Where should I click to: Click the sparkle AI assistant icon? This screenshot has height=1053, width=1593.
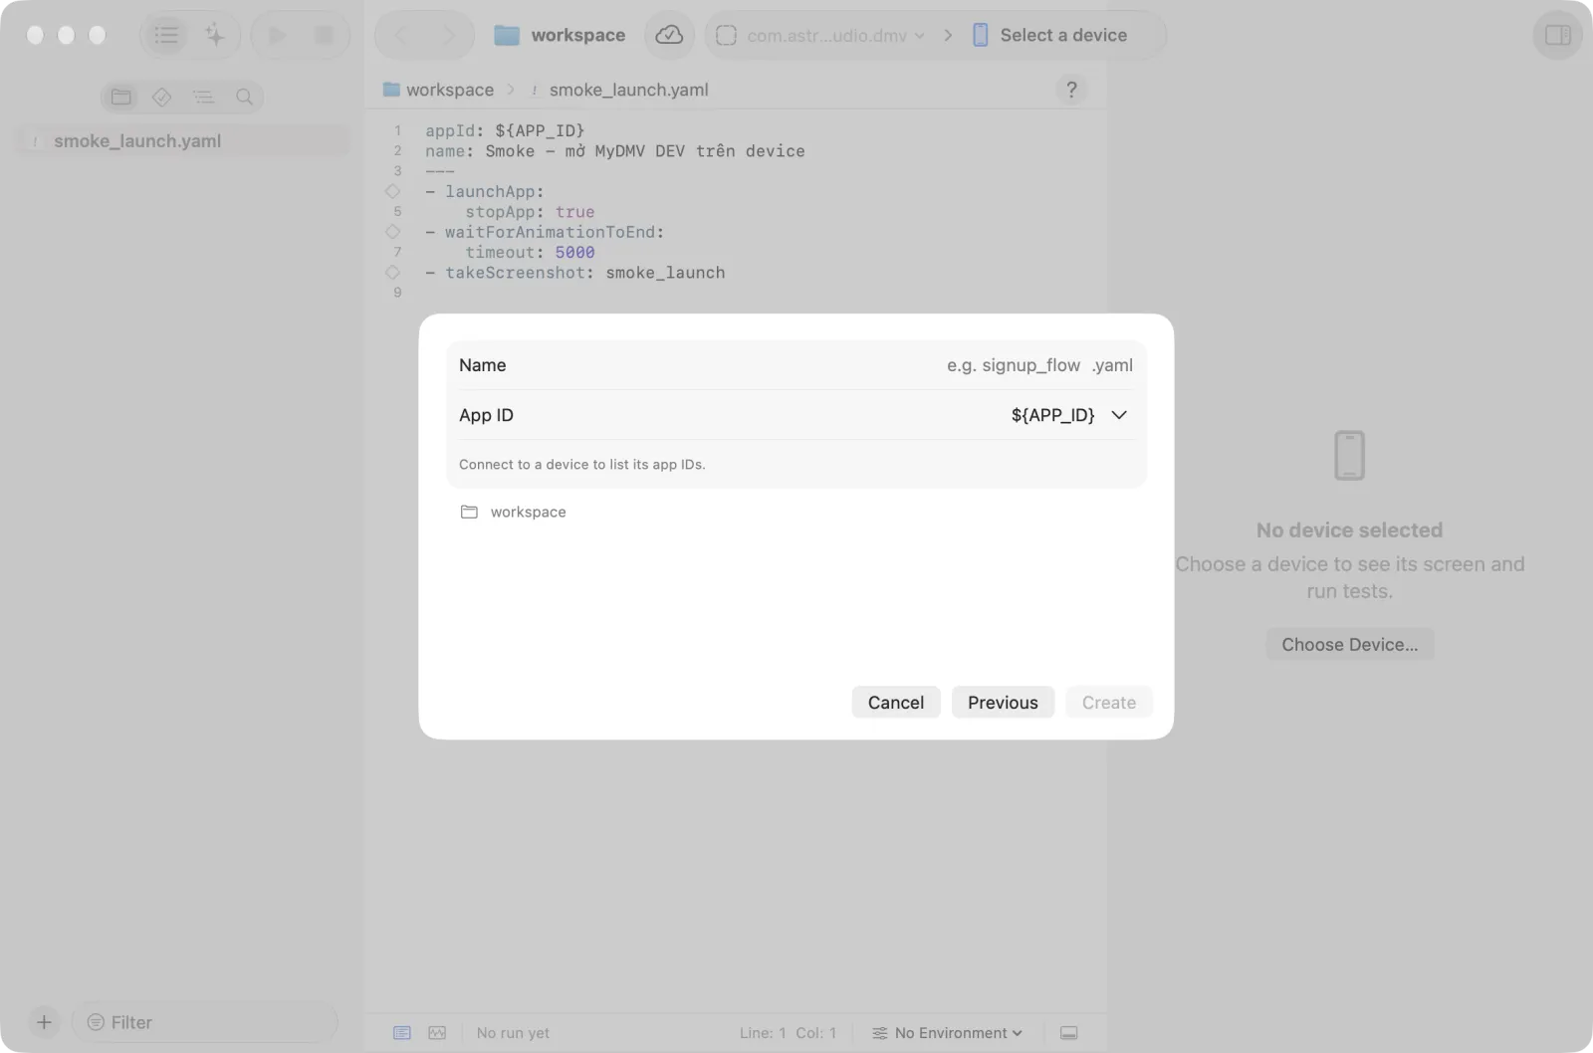pyautogui.click(x=215, y=35)
